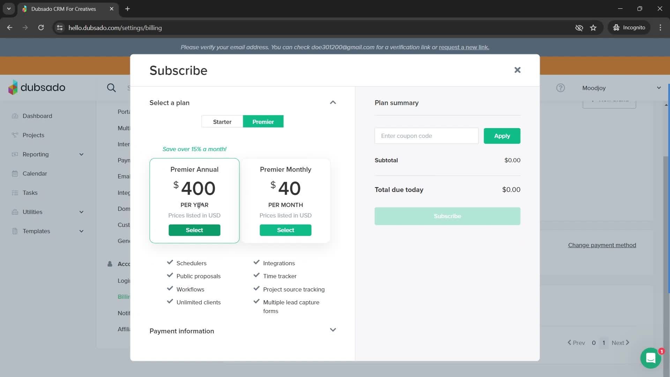This screenshot has height=377, width=670.
Task: Click the tracking protection eye icon
Action: pyautogui.click(x=579, y=28)
